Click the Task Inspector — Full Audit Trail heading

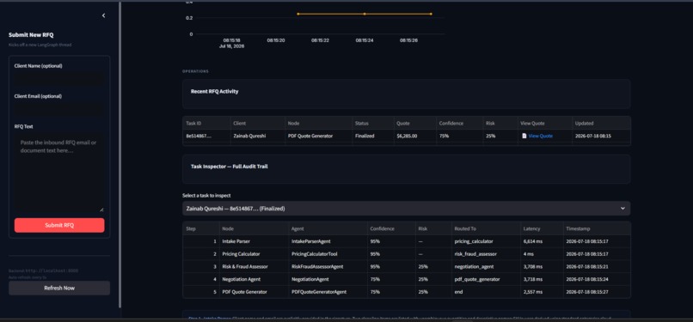[229, 167]
